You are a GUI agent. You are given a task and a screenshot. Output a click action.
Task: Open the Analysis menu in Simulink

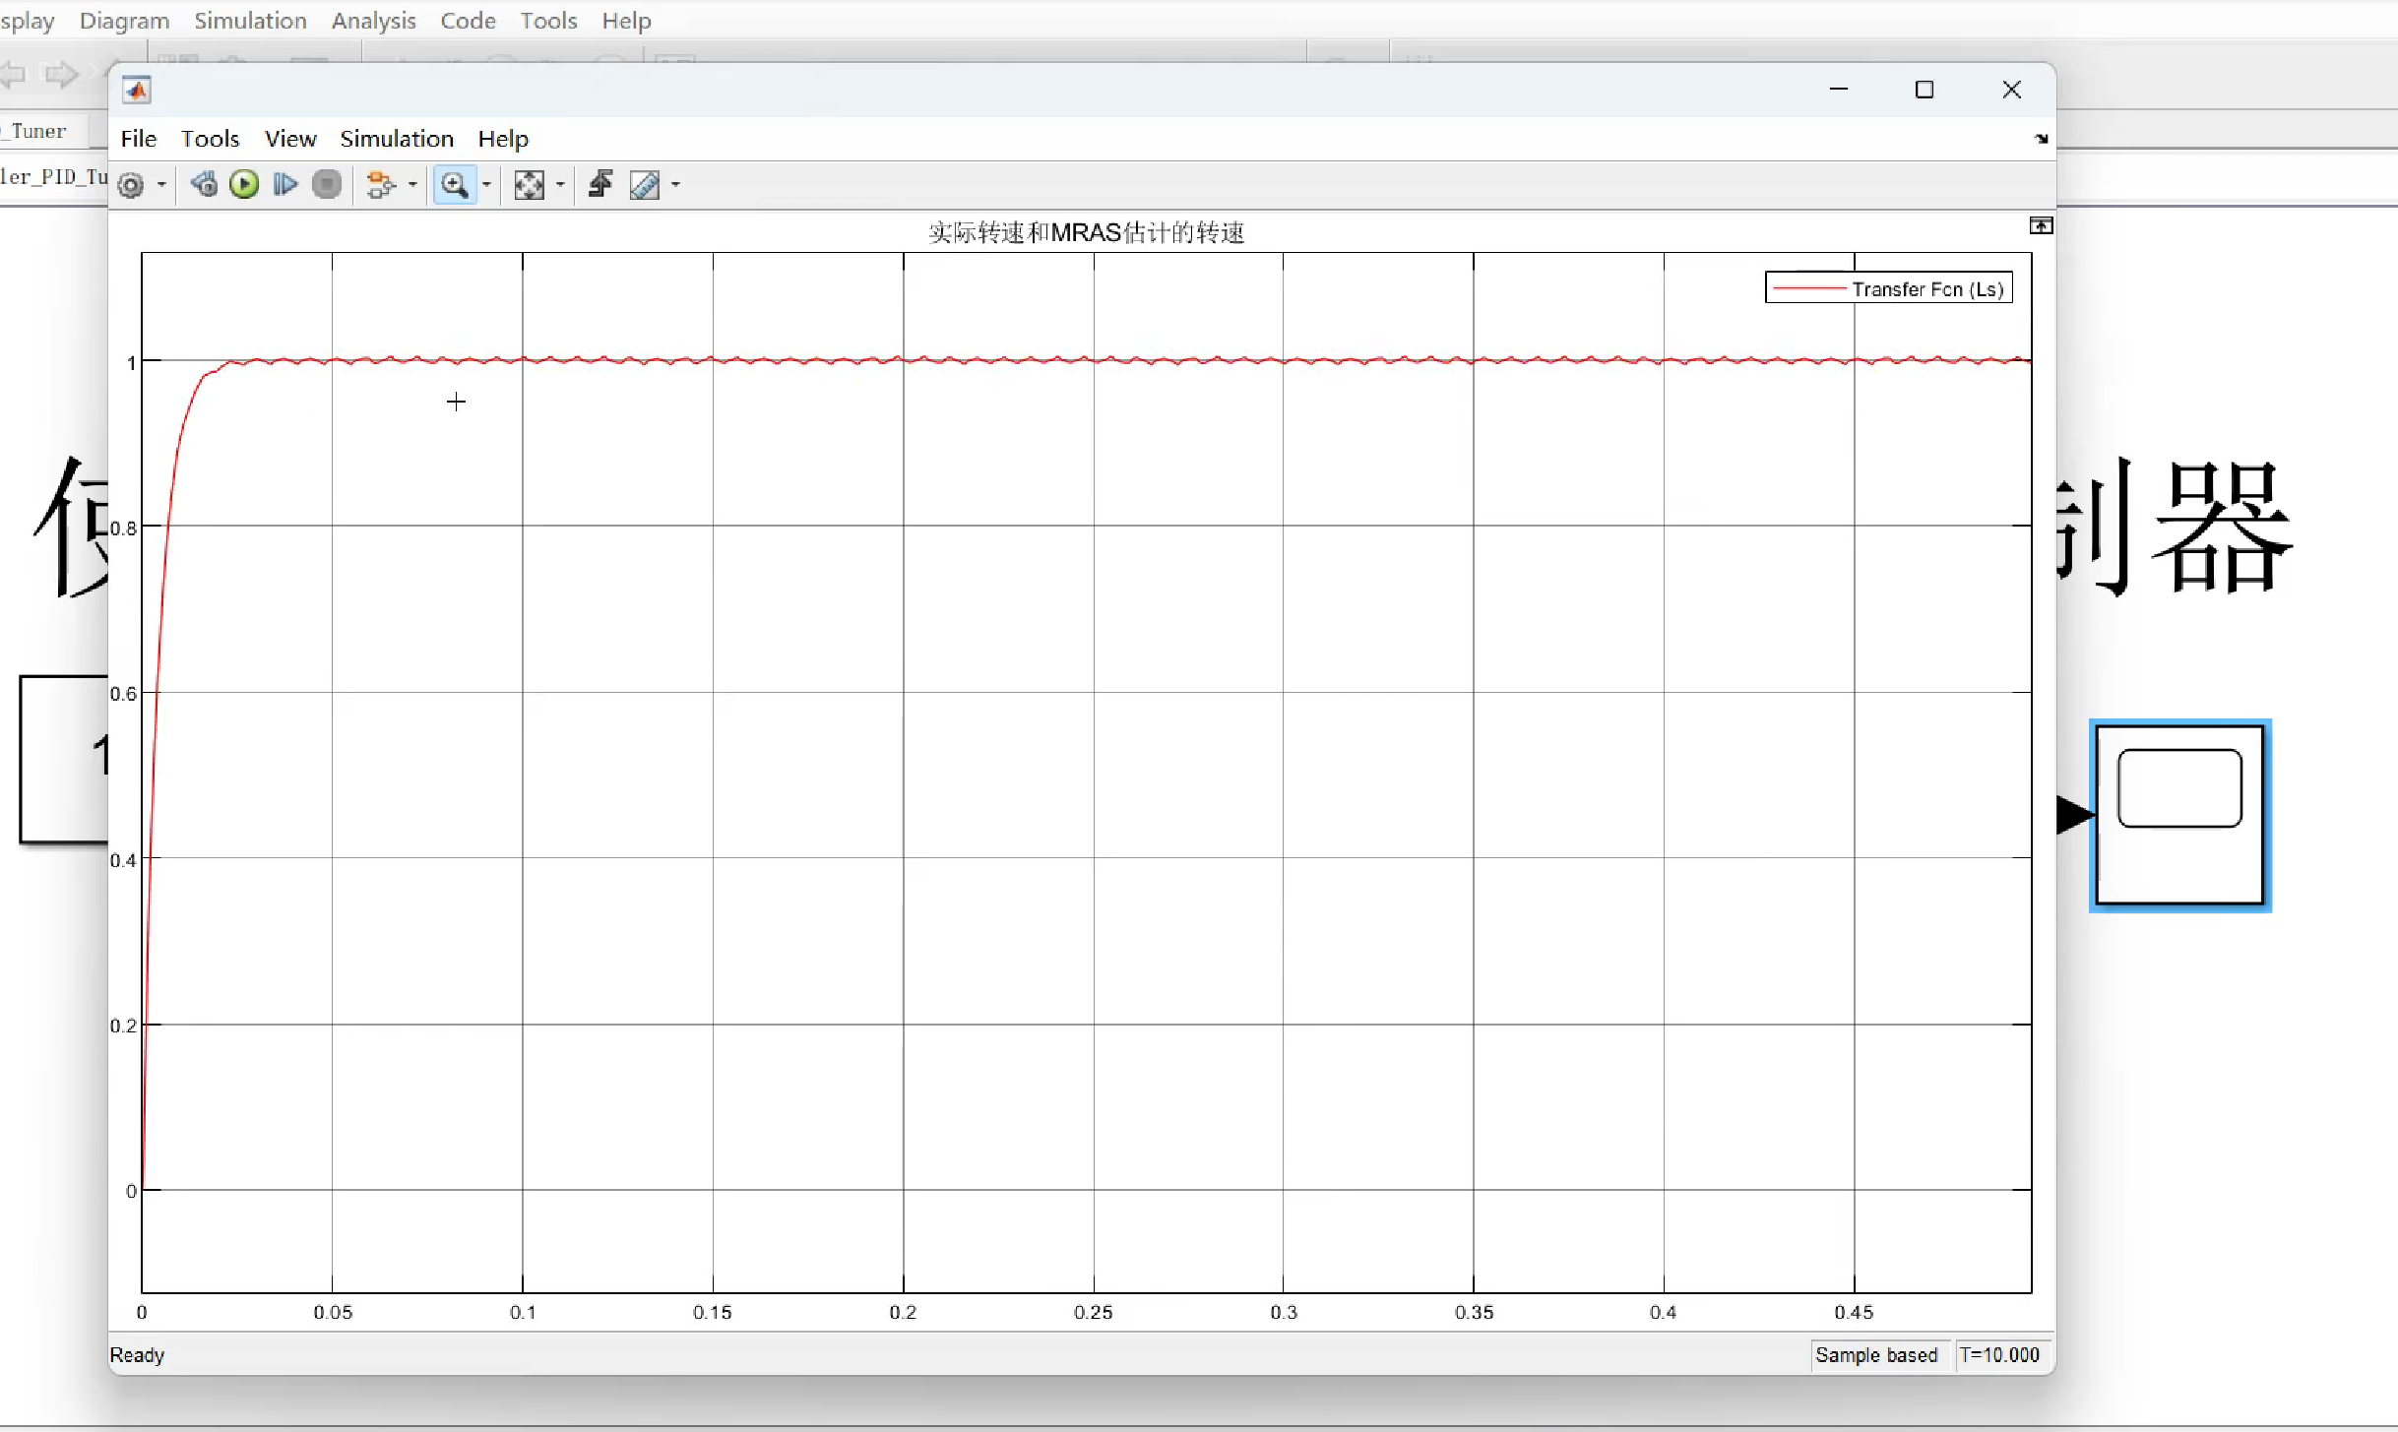373,21
